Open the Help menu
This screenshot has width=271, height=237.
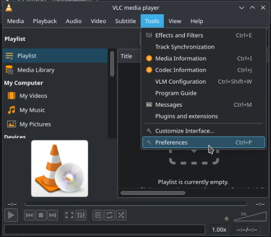(197, 21)
